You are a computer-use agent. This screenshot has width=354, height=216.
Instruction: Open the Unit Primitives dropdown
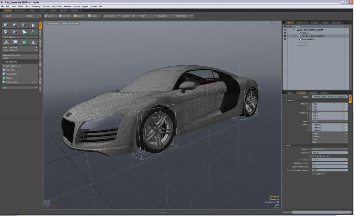pyautogui.click(x=20, y=37)
